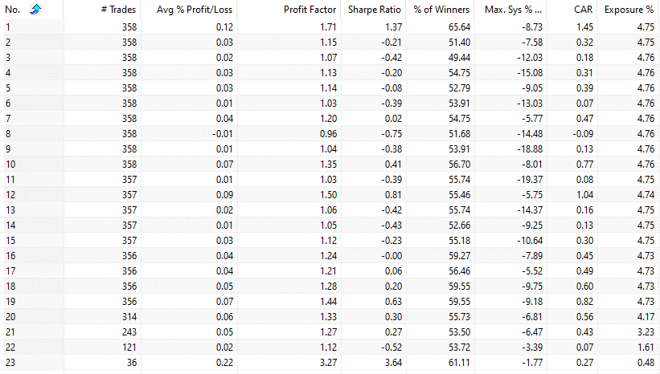Screen dimensions: 660x374
Task: Sort by the % of Winners header
Action: [x=441, y=10]
